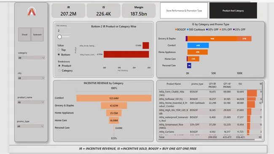Click the Personal Care 7K bar
Screen dimensions: 274x154
[x=189, y=66]
